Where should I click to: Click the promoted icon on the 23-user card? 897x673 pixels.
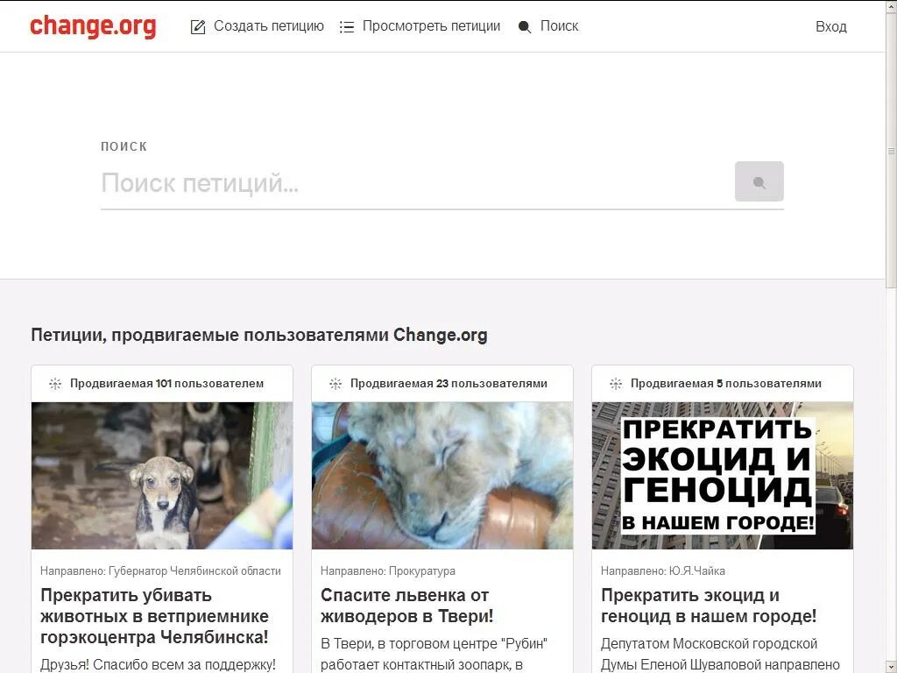(x=335, y=384)
